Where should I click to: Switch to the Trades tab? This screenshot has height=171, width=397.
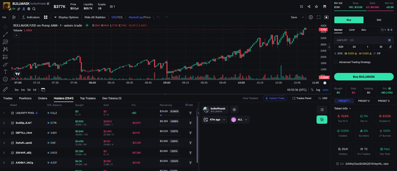pyautogui.click(x=8, y=98)
